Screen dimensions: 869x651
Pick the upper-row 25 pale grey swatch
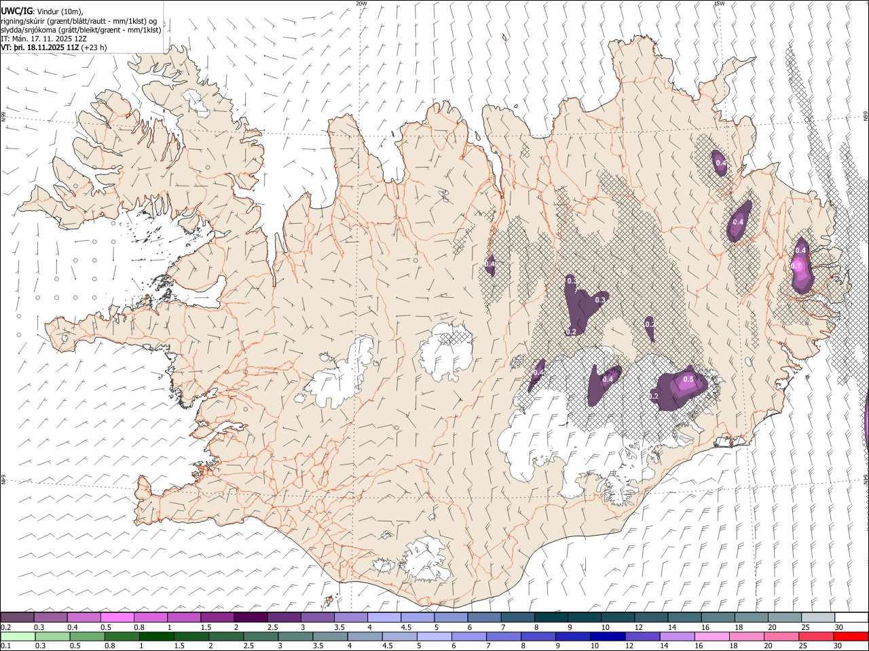point(817,618)
